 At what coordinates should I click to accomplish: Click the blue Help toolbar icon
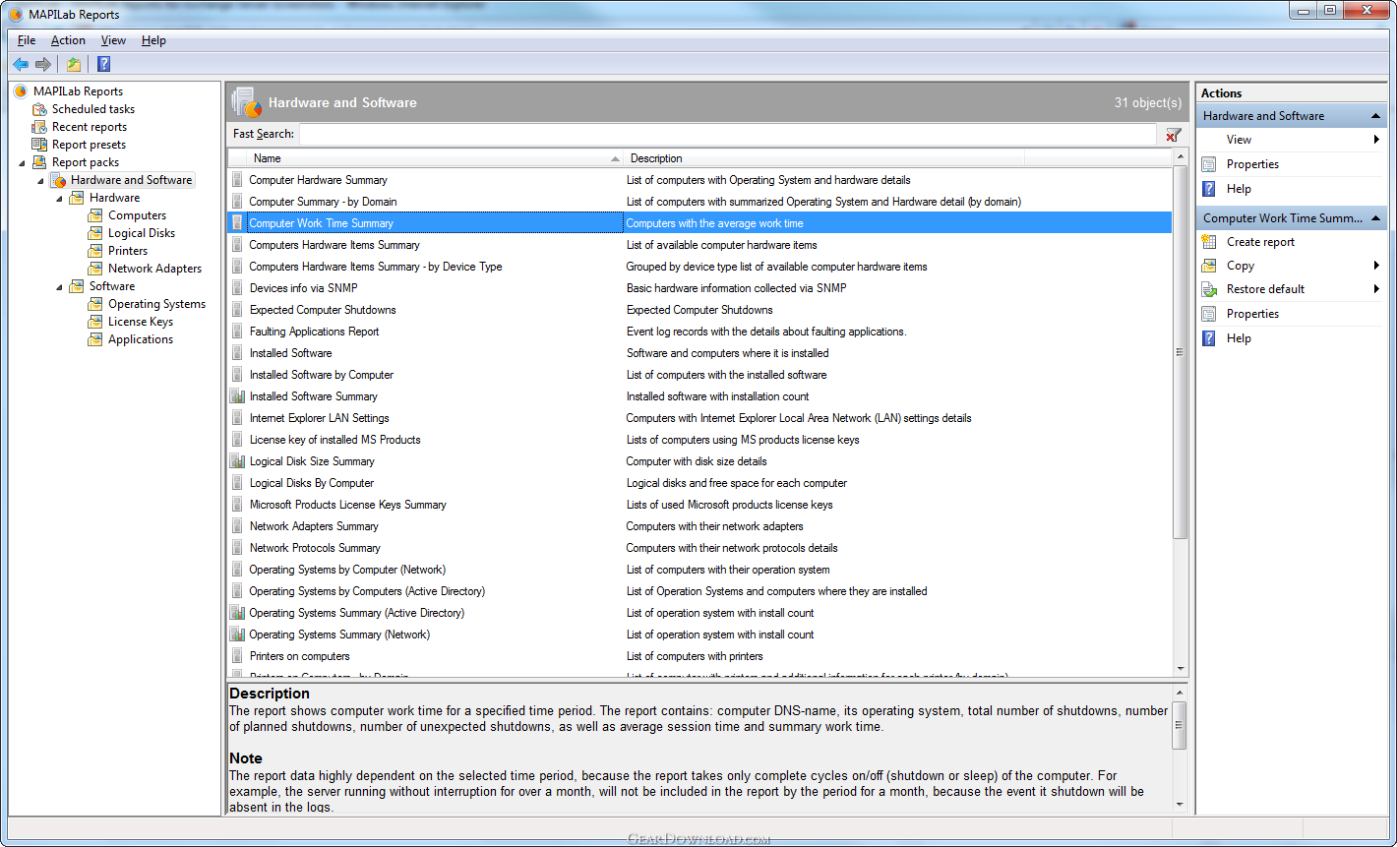pos(103,64)
